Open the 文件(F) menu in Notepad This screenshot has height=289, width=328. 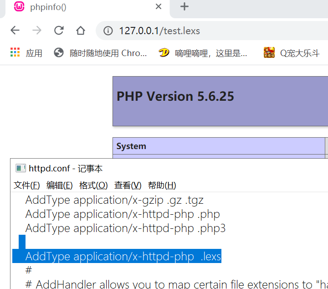point(27,185)
